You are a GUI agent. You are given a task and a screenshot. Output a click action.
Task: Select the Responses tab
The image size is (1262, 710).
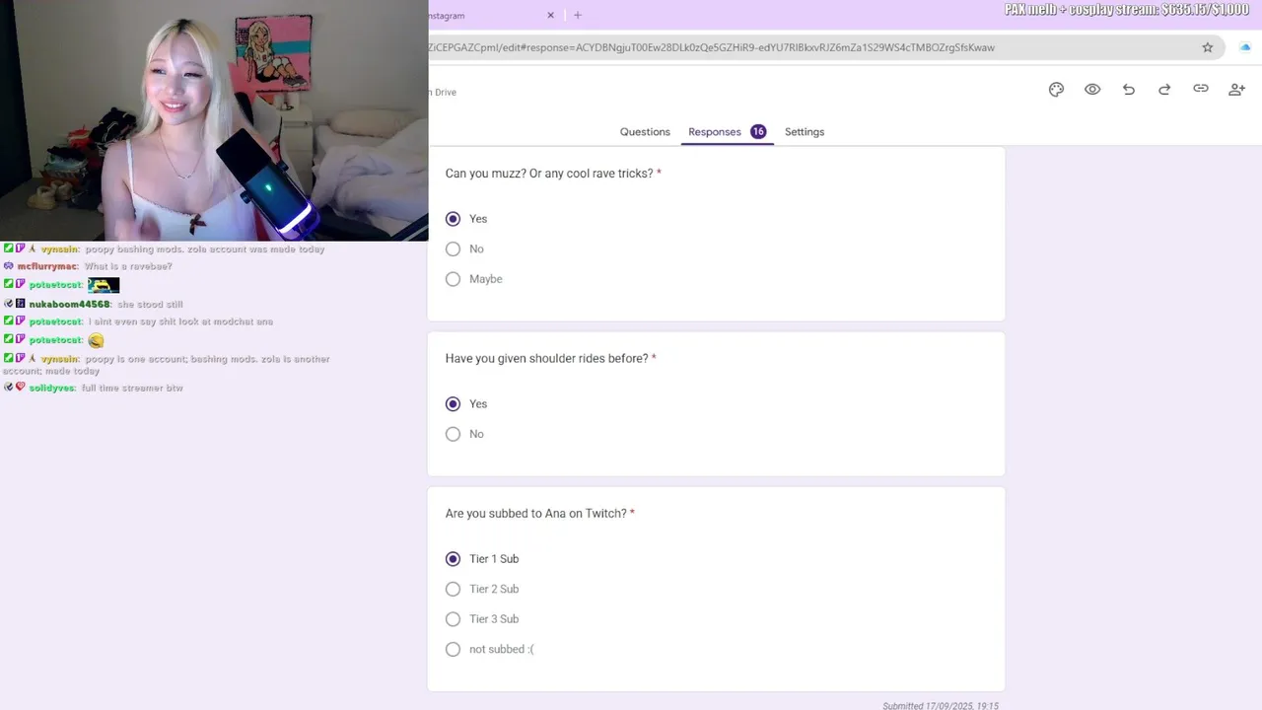click(x=727, y=132)
